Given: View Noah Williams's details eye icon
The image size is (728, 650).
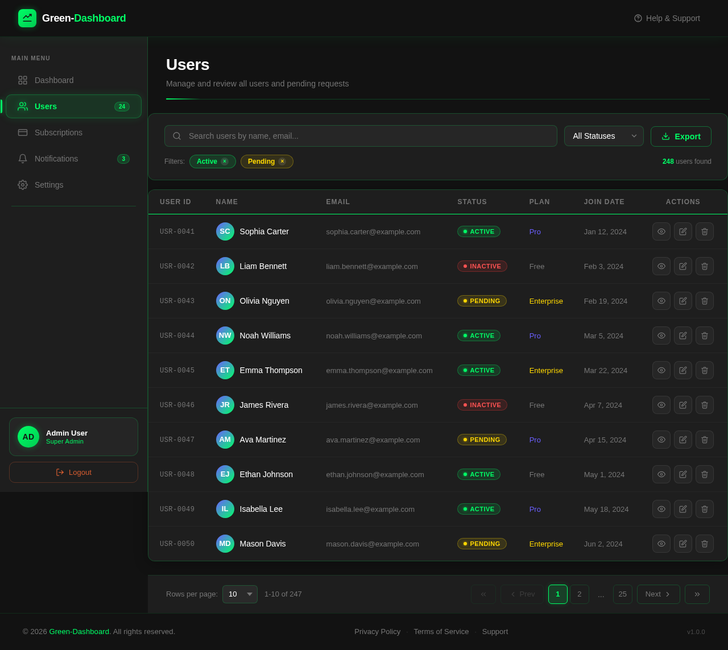Looking at the screenshot, I should (661, 336).
